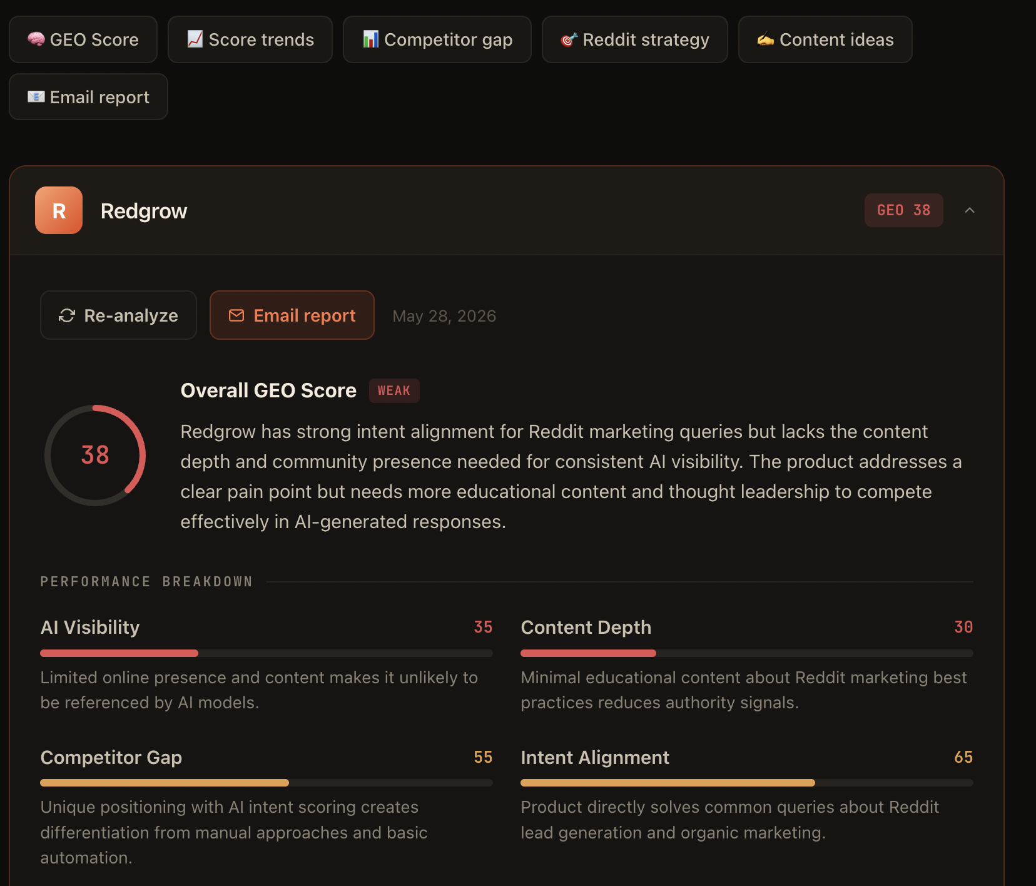
Task: Switch to Score trends tab
Action: coord(250,39)
